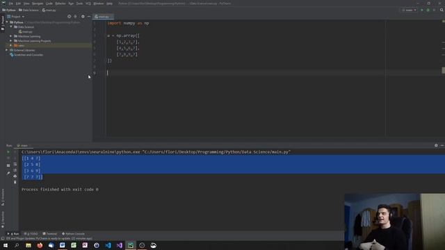Image resolution: width=445 pixels, height=250 pixels.
Task: Click the trash clear-all icon in Run panel
Action: pyautogui.click(x=15, y=182)
